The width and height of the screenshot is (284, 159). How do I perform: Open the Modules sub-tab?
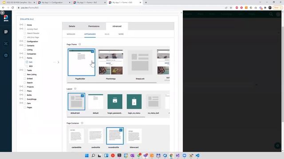pos(71,34)
